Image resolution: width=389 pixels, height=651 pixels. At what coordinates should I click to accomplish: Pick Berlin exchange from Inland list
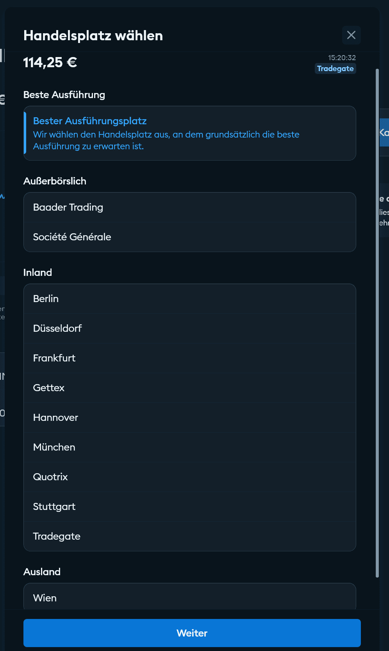[189, 299]
